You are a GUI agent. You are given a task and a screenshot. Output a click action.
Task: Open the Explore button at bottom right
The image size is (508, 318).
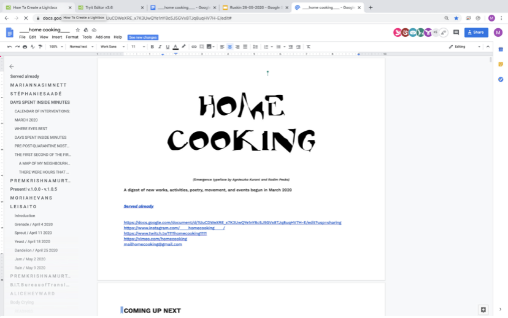(483, 309)
